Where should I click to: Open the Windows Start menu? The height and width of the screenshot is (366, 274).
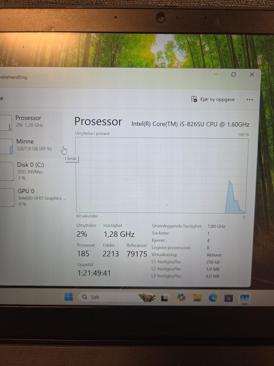[x=68, y=297]
